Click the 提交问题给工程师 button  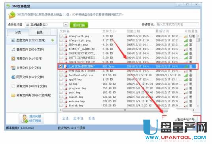click(x=31, y=119)
